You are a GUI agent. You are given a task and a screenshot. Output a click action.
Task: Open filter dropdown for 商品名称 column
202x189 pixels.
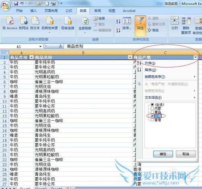pyautogui.click(x=130, y=57)
